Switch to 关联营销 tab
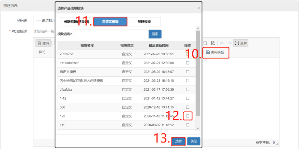The width and height of the screenshot is (300, 149). pyautogui.click(x=76, y=22)
